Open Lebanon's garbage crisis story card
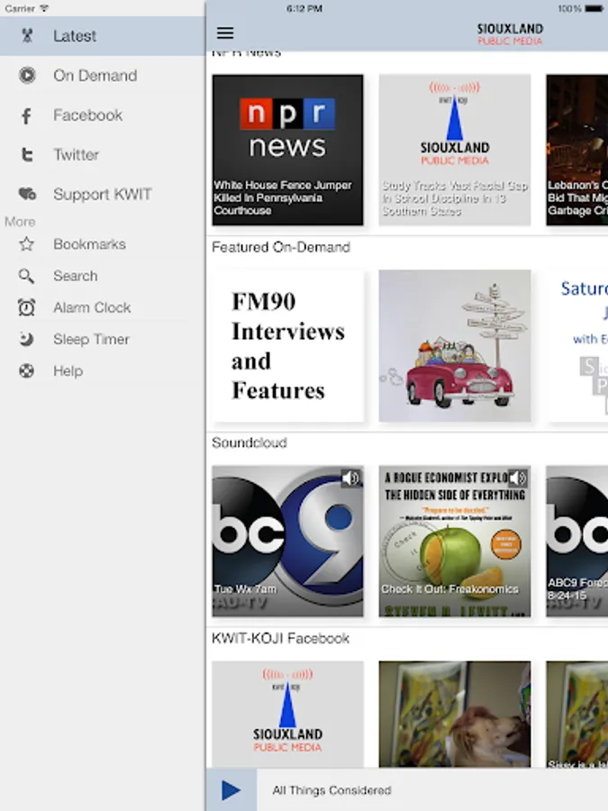The image size is (608, 811). click(577, 150)
